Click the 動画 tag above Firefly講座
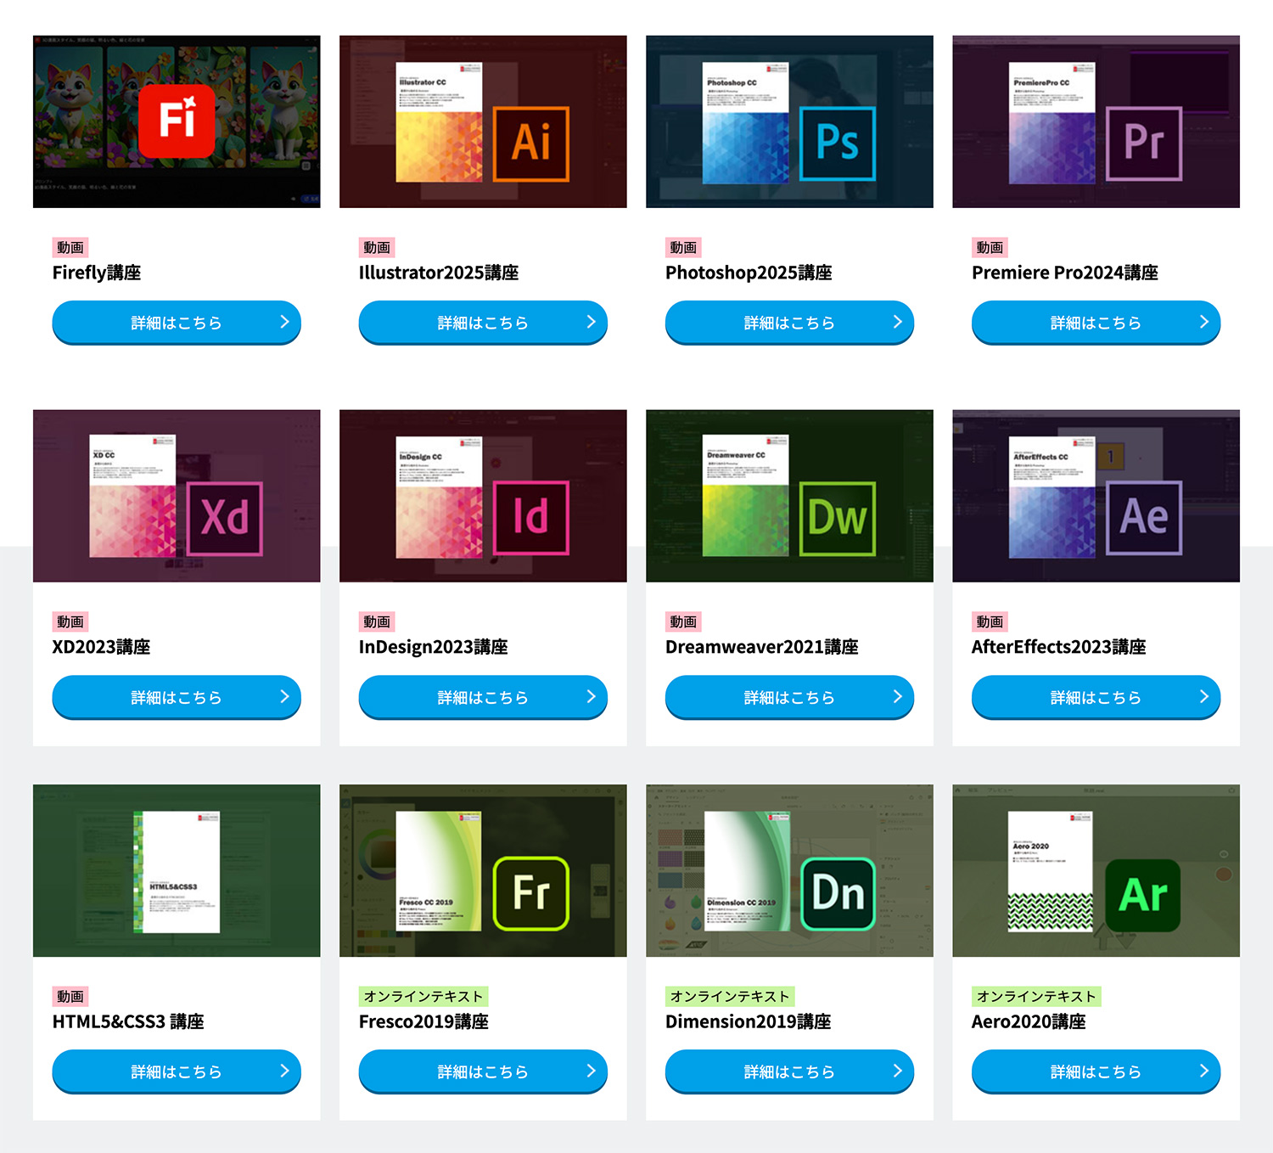The width and height of the screenshot is (1273, 1153). pos(70,247)
